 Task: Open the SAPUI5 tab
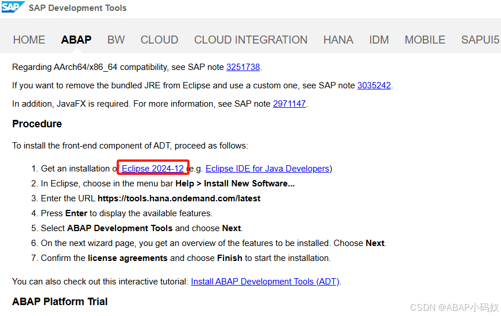(x=480, y=40)
